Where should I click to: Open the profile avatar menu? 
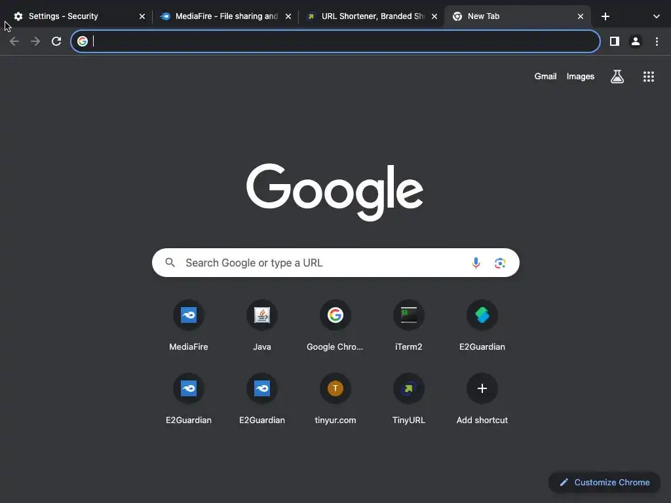pyautogui.click(x=636, y=41)
